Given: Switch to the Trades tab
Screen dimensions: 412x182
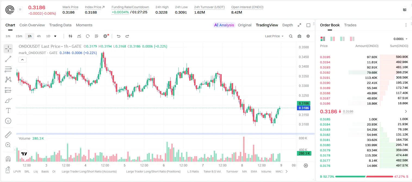Looking at the screenshot, I should pos(350,25).
